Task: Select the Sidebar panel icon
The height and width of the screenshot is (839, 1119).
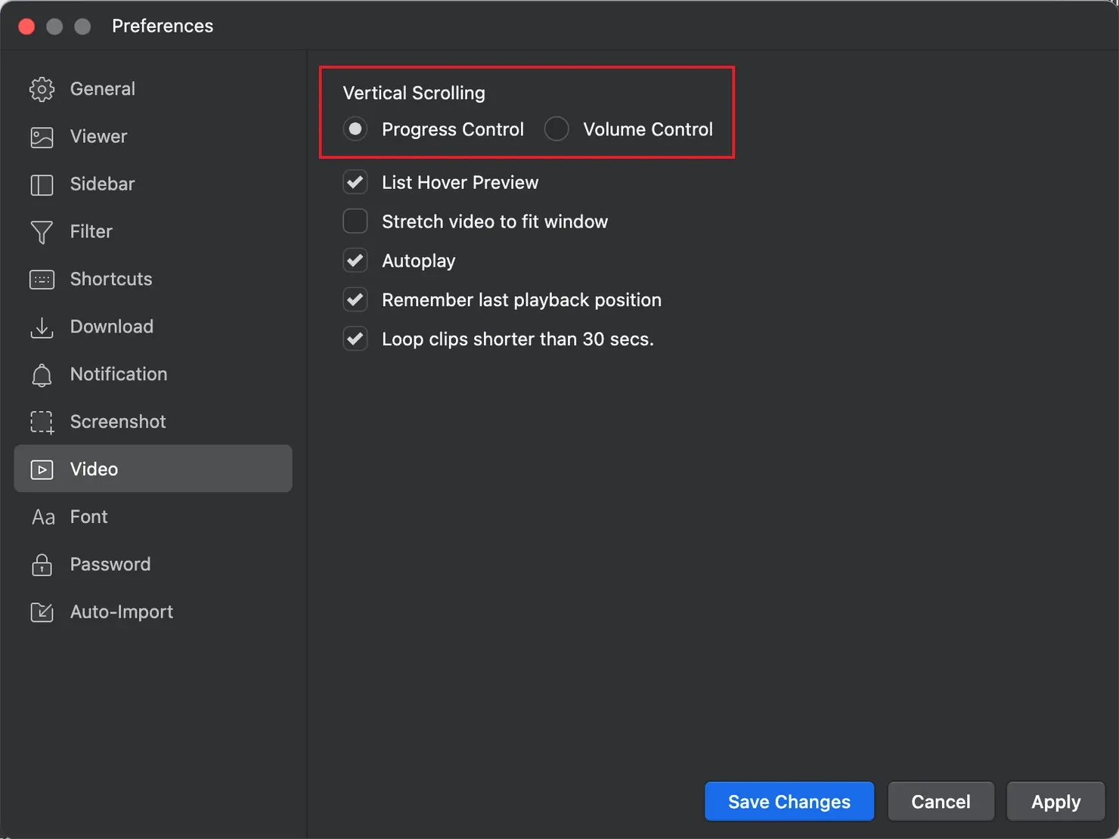Action: click(42, 184)
